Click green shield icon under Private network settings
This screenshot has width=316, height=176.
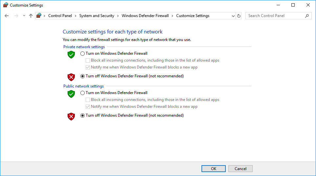(71, 54)
